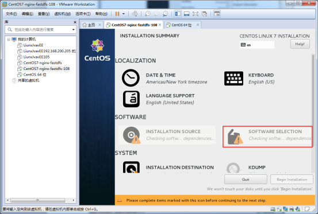Toggle the console view toolbar icon
This screenshot has height=214, width=318.
(217, 14)
